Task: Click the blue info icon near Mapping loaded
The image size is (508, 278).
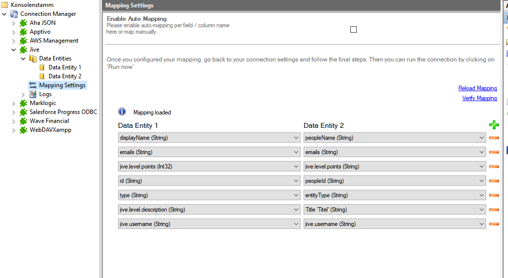Action: click(122, 112)
